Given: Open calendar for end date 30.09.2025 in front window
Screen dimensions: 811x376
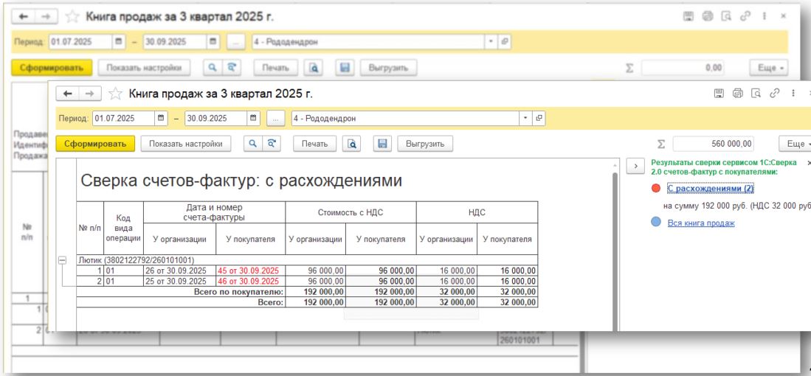Looking at the screenshot, I should coord(253,118).
